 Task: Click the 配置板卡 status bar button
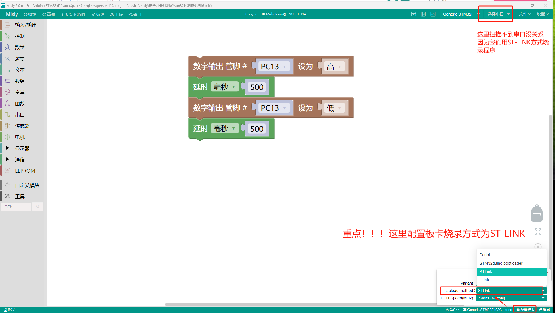click(x=525, y=310)
